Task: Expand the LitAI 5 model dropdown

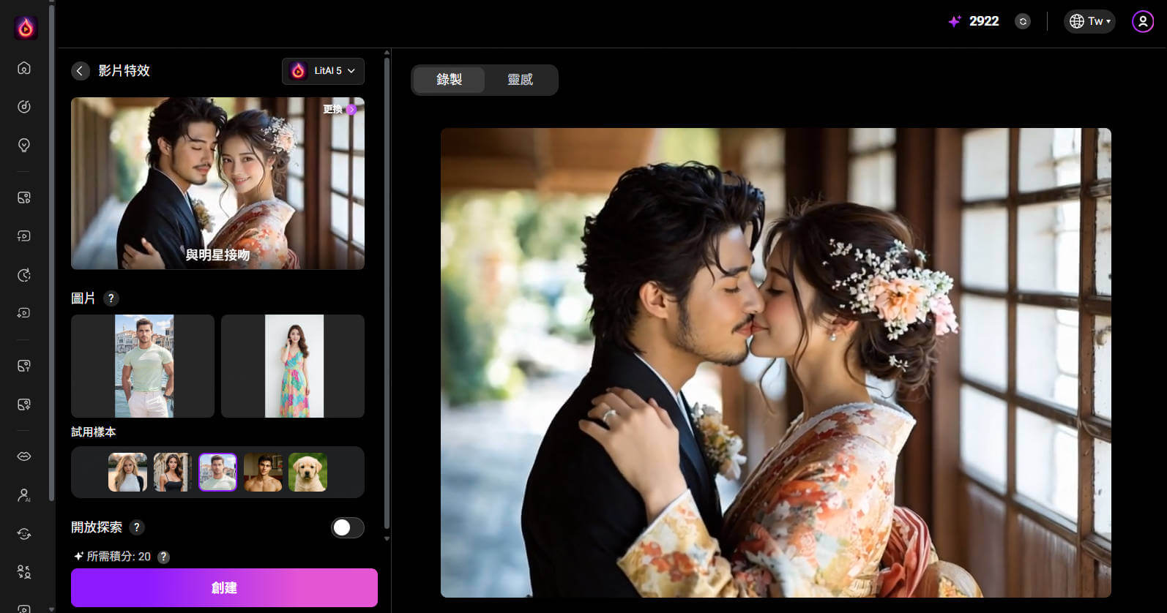Action: coord(323,71)
